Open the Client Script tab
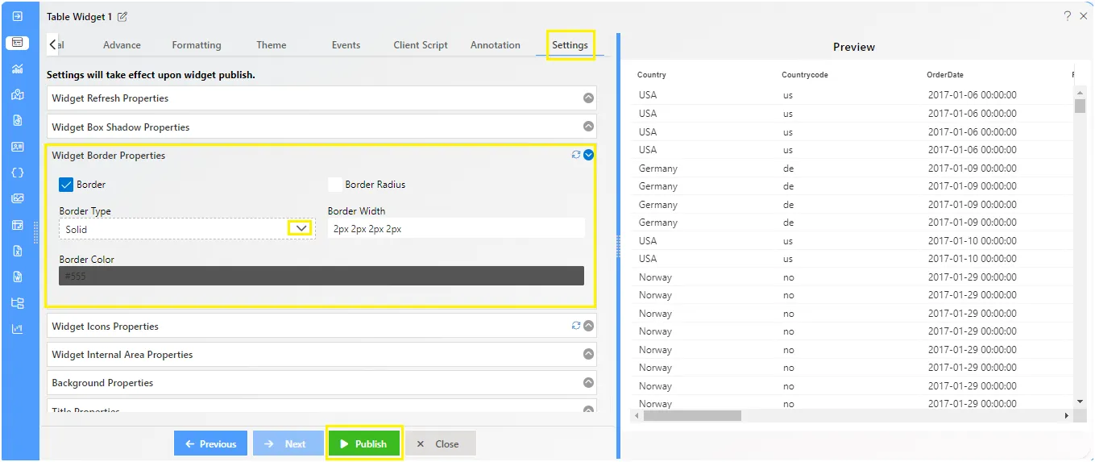 [421, 45]
